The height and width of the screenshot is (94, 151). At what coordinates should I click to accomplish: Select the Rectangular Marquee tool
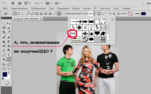click(4, 24)
